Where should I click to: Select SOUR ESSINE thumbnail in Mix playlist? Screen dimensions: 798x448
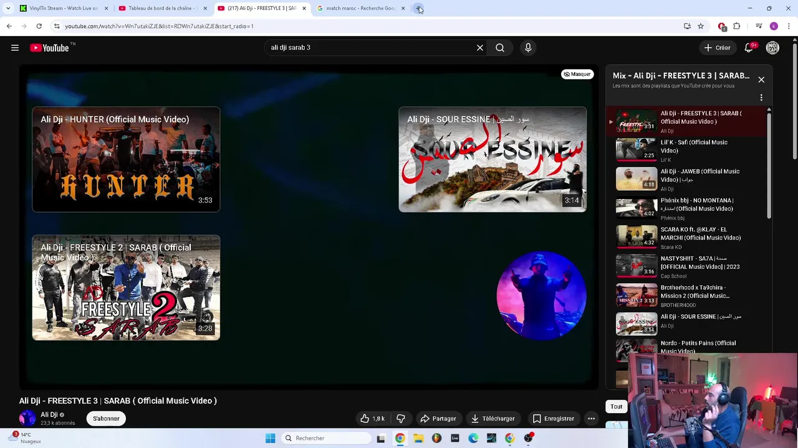[x=637, y=324]
